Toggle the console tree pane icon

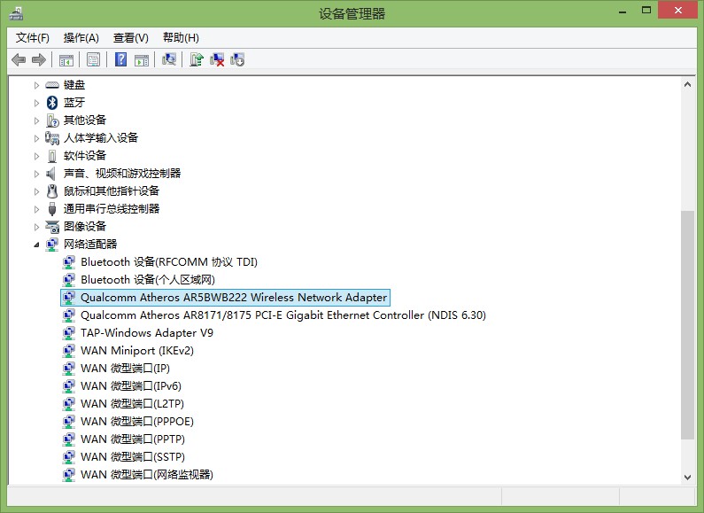coord(66,59)
